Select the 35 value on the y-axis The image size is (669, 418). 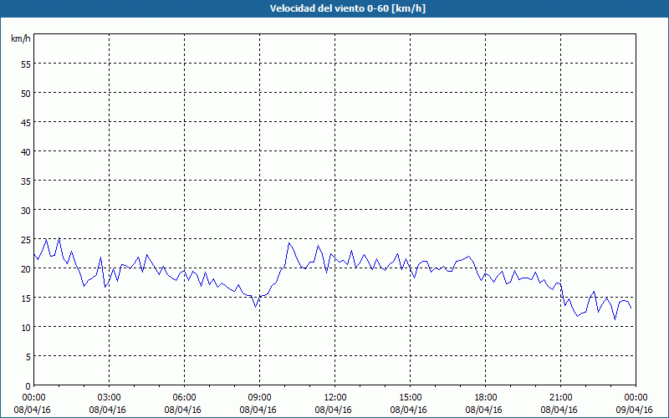[26, 181]
